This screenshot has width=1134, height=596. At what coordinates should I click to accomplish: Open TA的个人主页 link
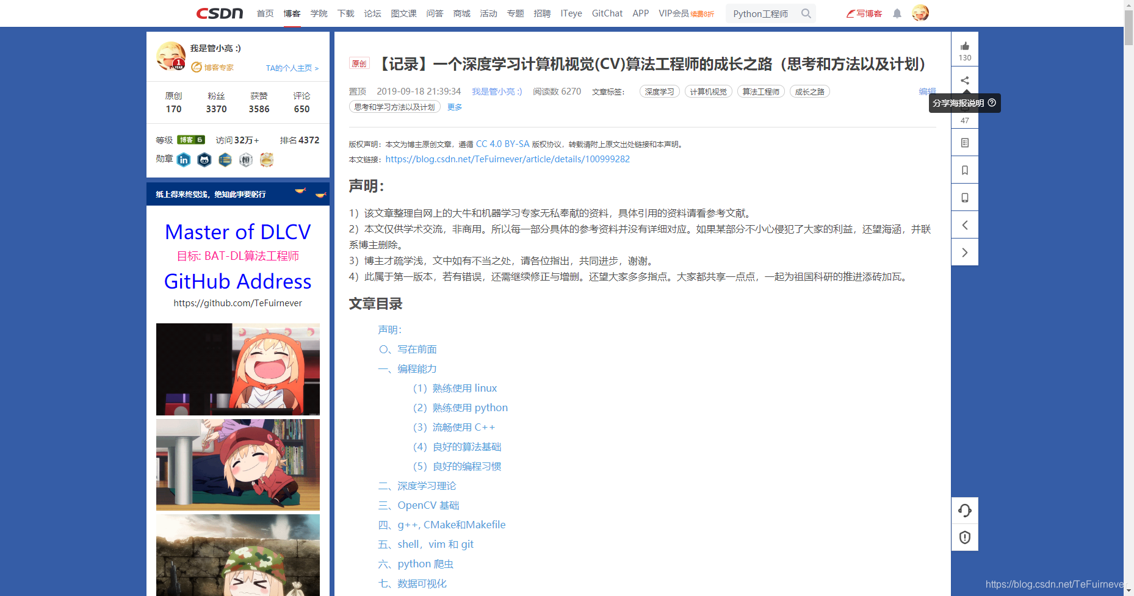coord(292,68)
